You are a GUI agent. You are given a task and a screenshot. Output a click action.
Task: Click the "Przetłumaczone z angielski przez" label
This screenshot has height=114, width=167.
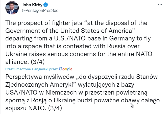pos(31,69)
